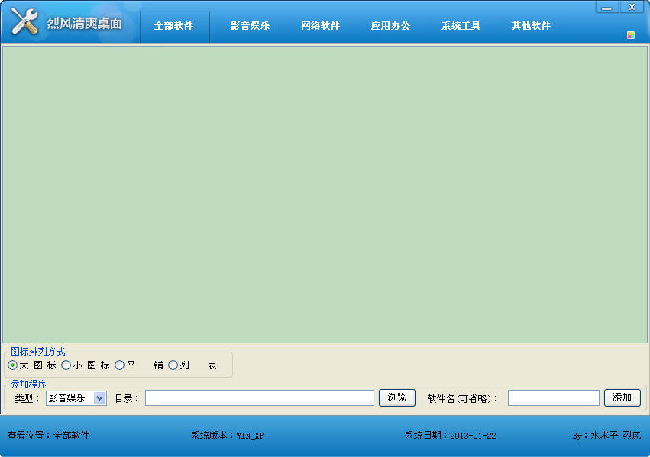This screenshot has width=650, height=457.
Task: Choose 小图标 icon arrangement
Action: 66,365
